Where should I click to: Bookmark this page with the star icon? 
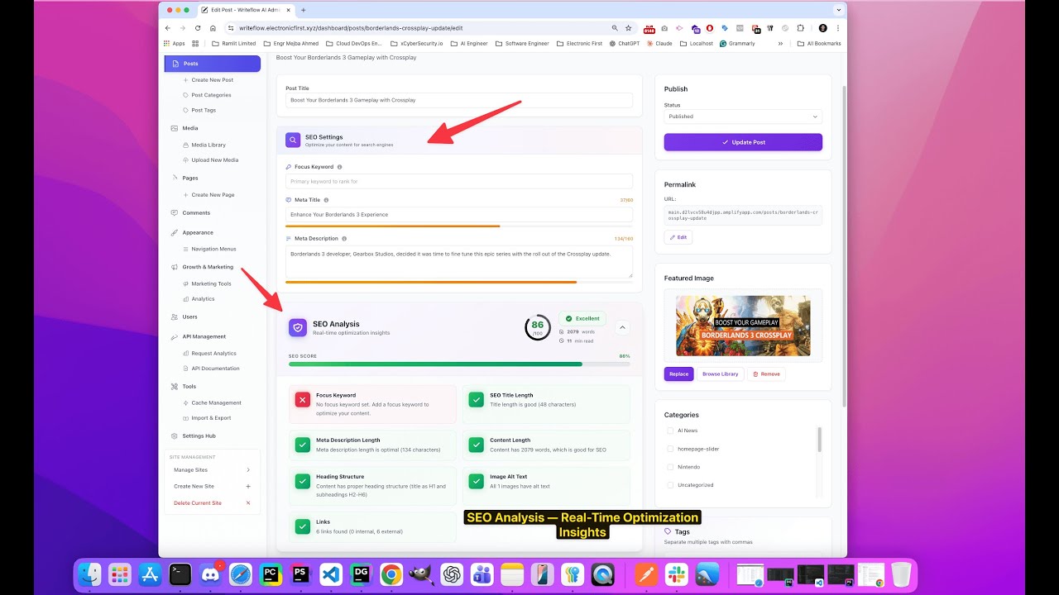tap(629, 28)
